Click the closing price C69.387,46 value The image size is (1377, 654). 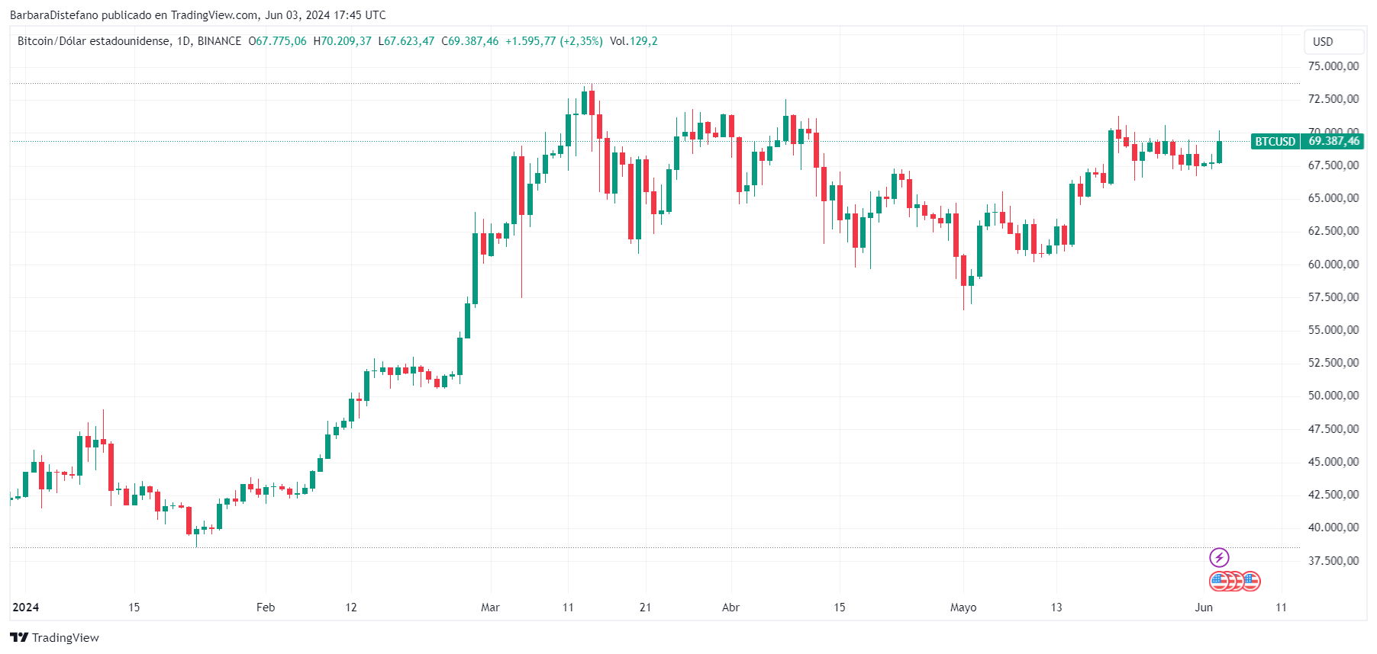point(470,41)
